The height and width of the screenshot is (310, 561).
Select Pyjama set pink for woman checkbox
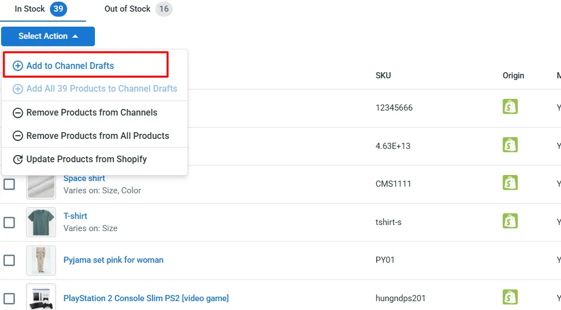(x=9, y=260)
